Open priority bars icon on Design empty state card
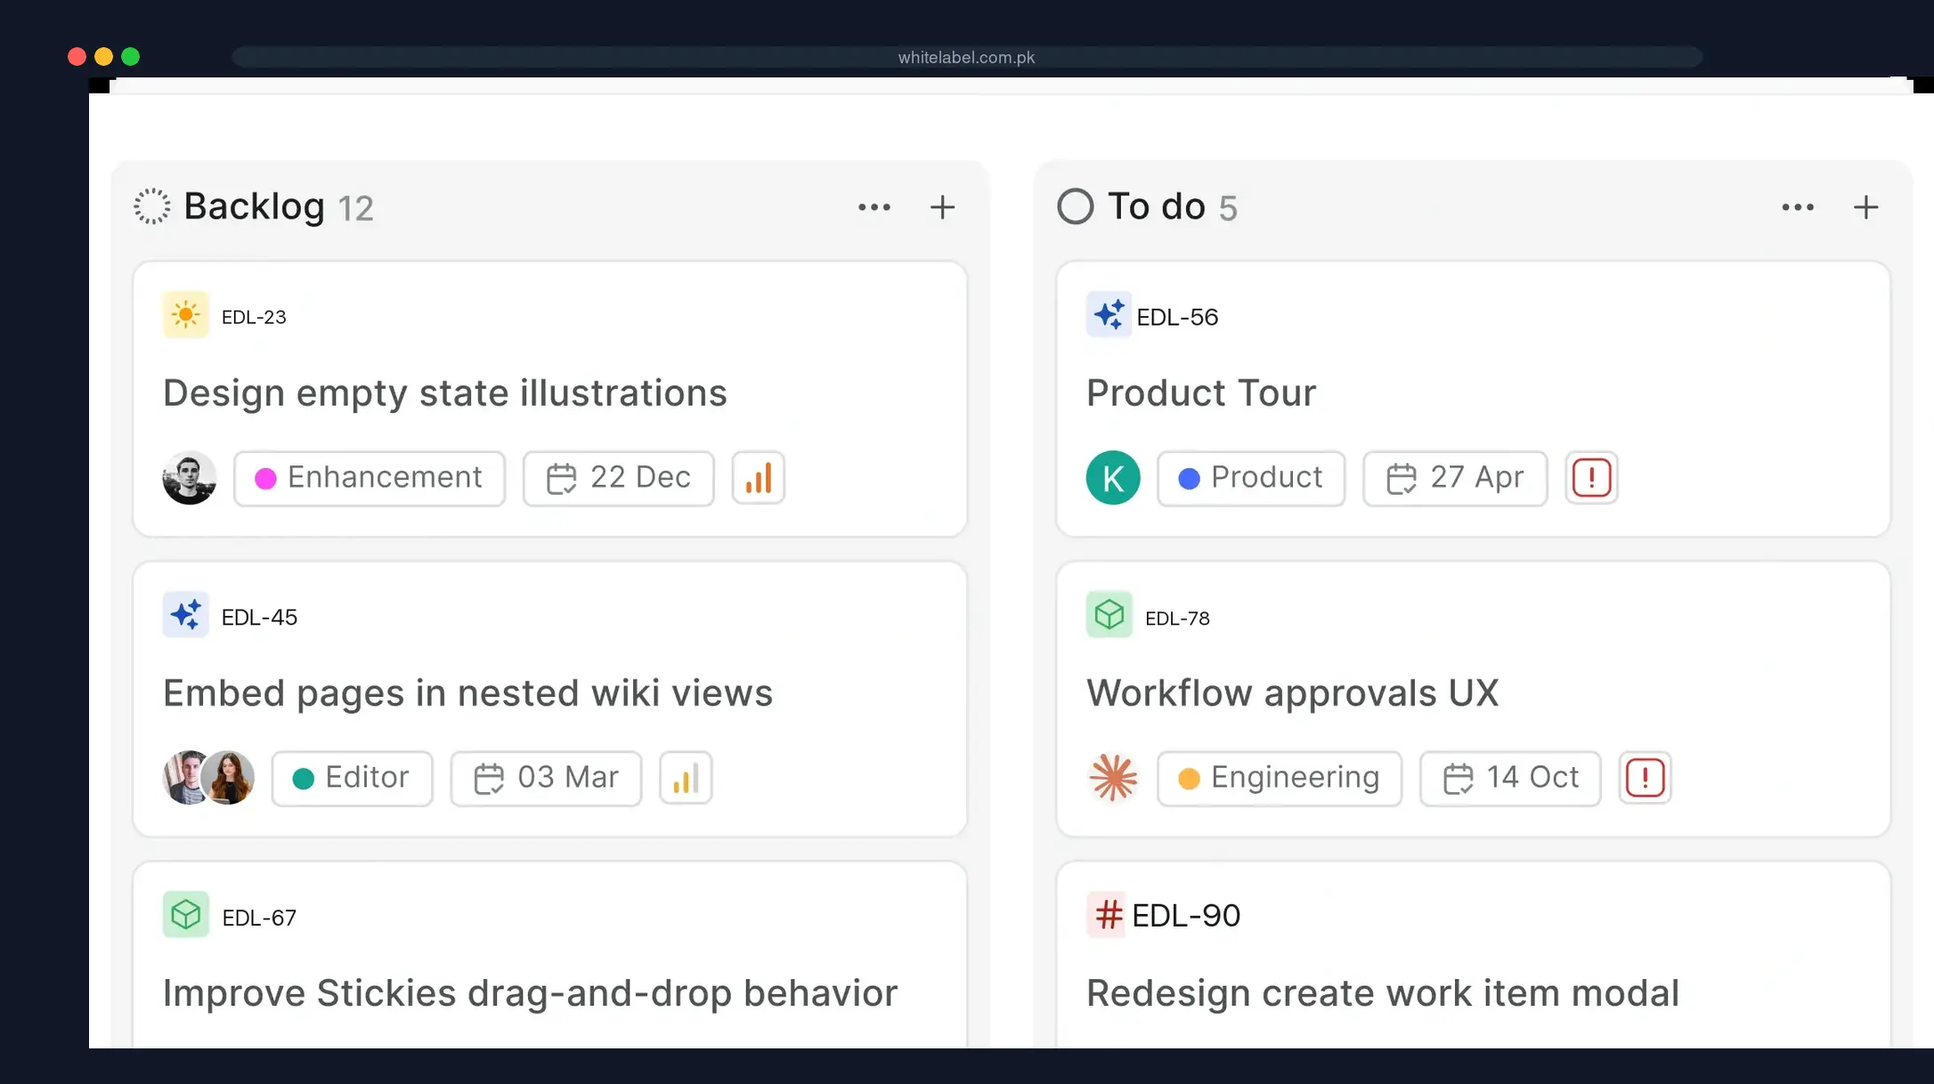1934x1084 pixels. pyautogui.click(x=758, y=478)
